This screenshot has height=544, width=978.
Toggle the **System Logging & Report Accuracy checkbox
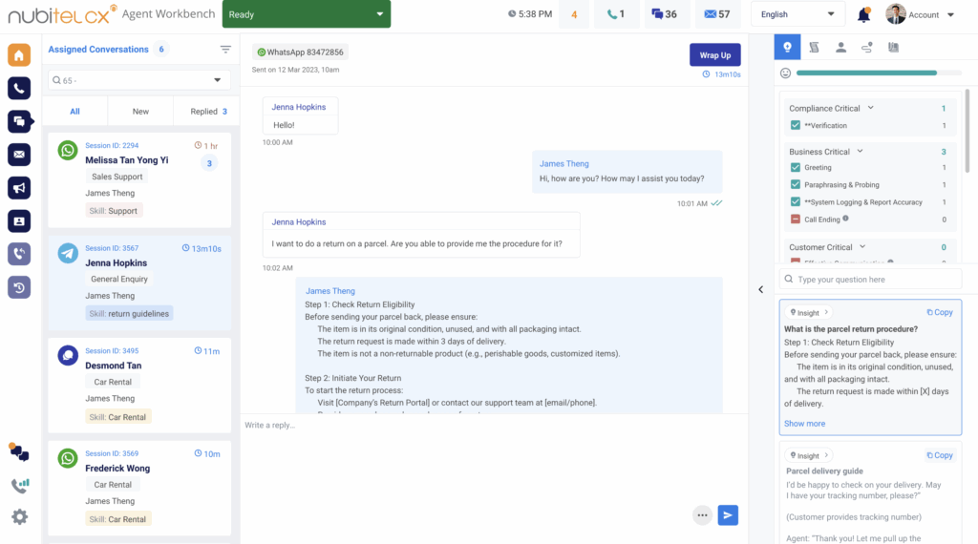coord(796,202)
